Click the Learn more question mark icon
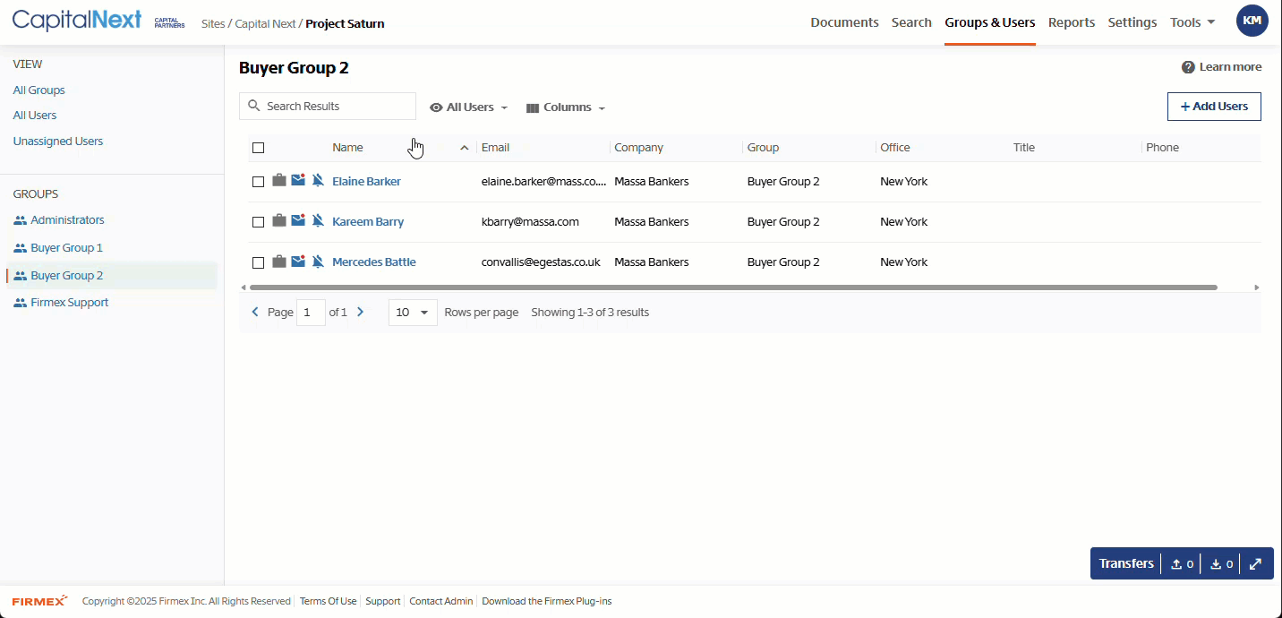1282x618 pixels. [1188, 67]
